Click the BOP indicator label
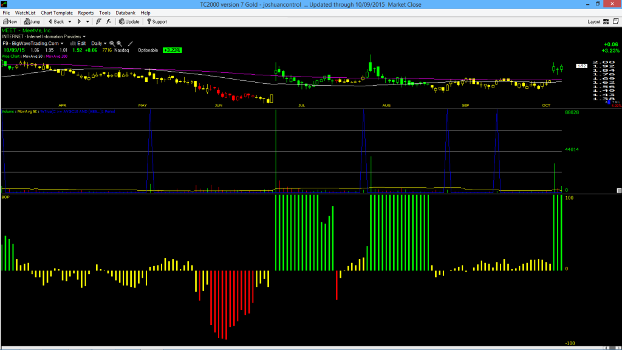This screenshot has height=350, width=622. click(5, 197)
